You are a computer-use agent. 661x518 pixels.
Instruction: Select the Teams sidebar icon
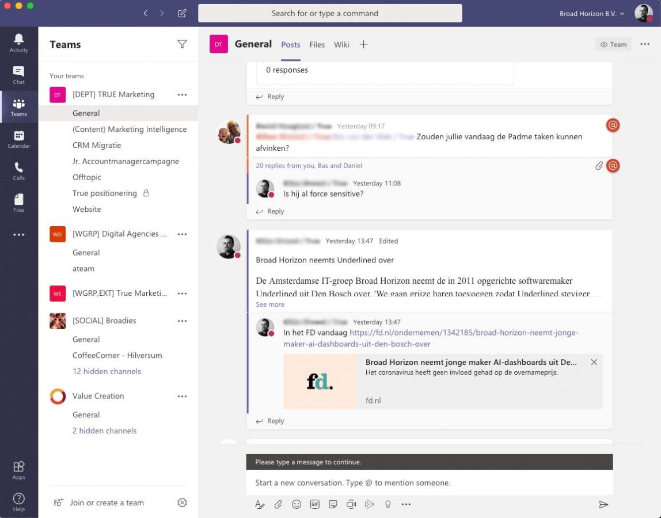(18, 107)
